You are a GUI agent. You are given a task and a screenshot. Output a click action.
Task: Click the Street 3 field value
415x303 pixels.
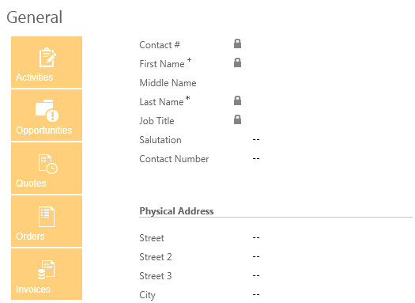point(256,276)
